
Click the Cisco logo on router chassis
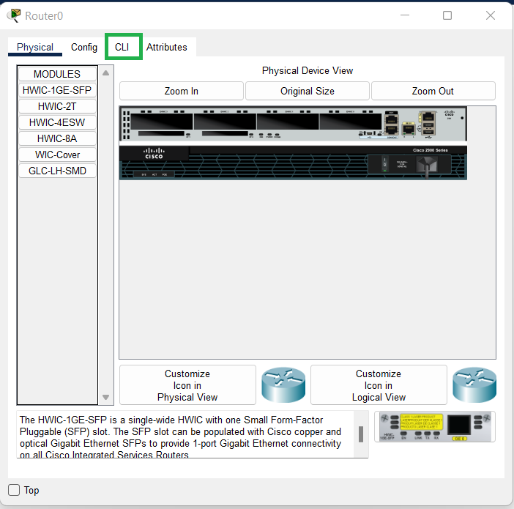point(154,153)
